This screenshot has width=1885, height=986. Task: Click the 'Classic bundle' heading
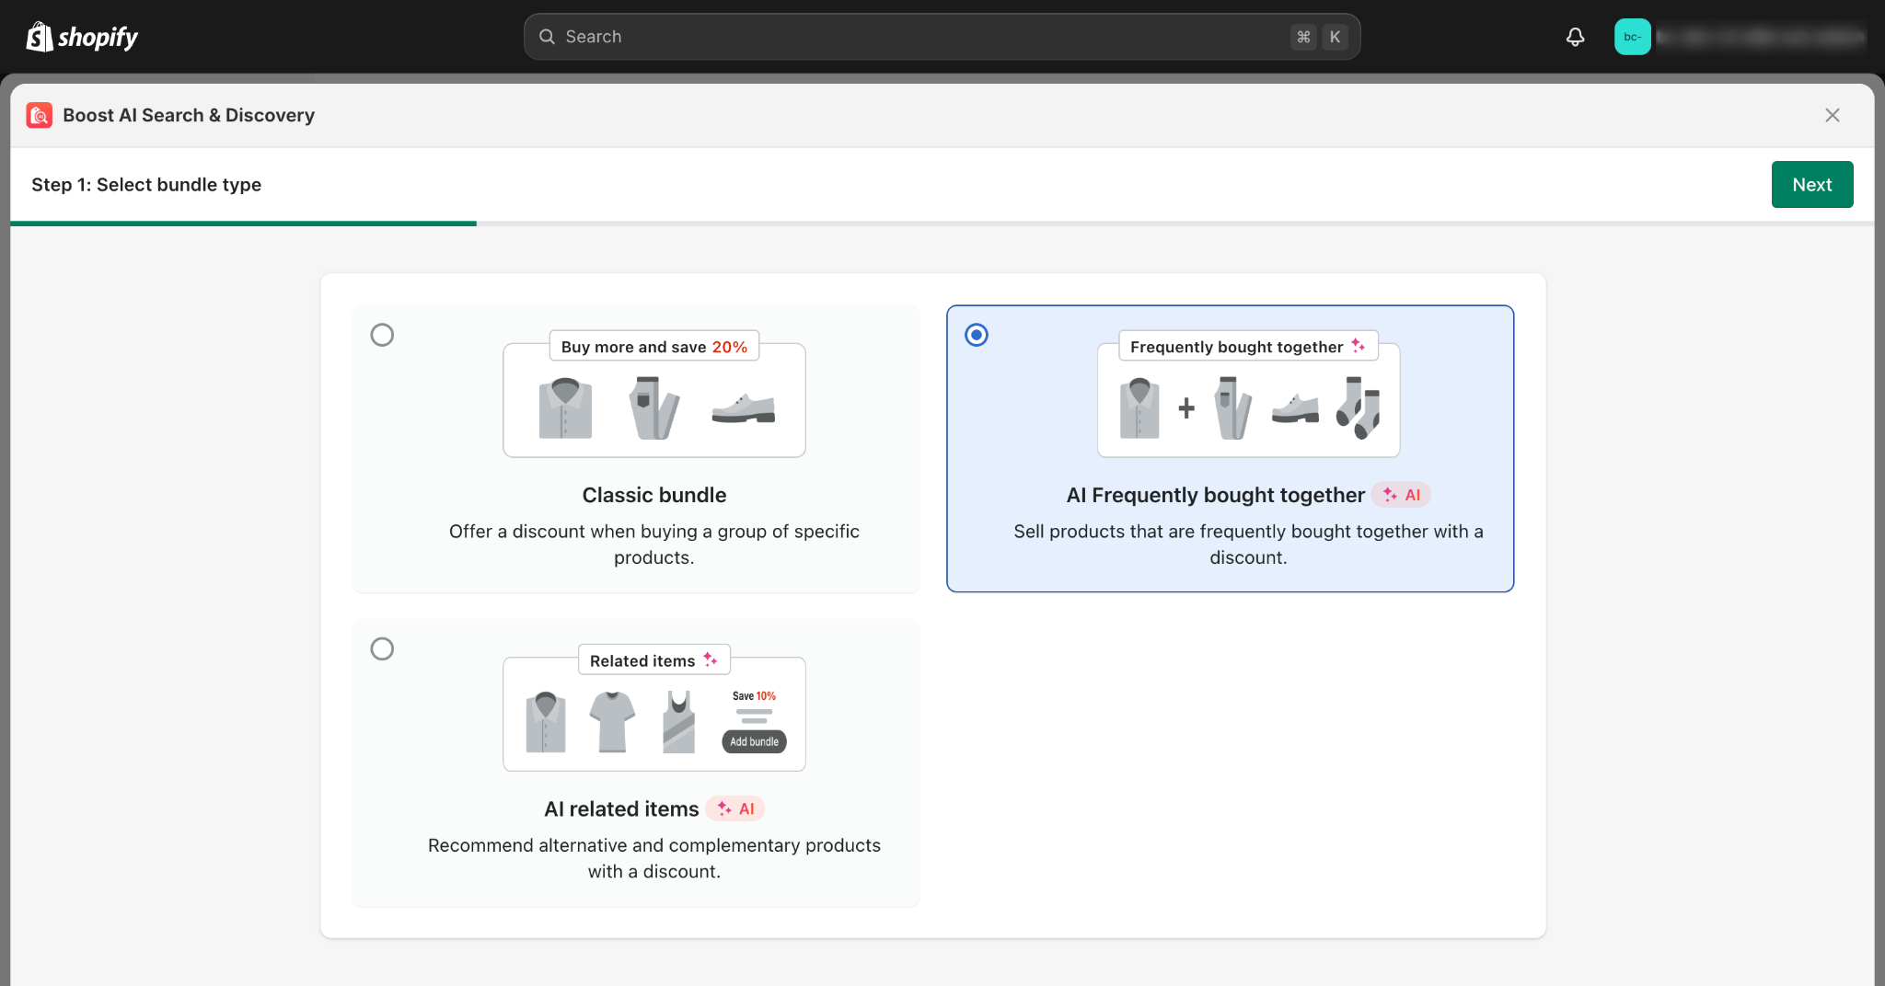(x=654, y=495)
